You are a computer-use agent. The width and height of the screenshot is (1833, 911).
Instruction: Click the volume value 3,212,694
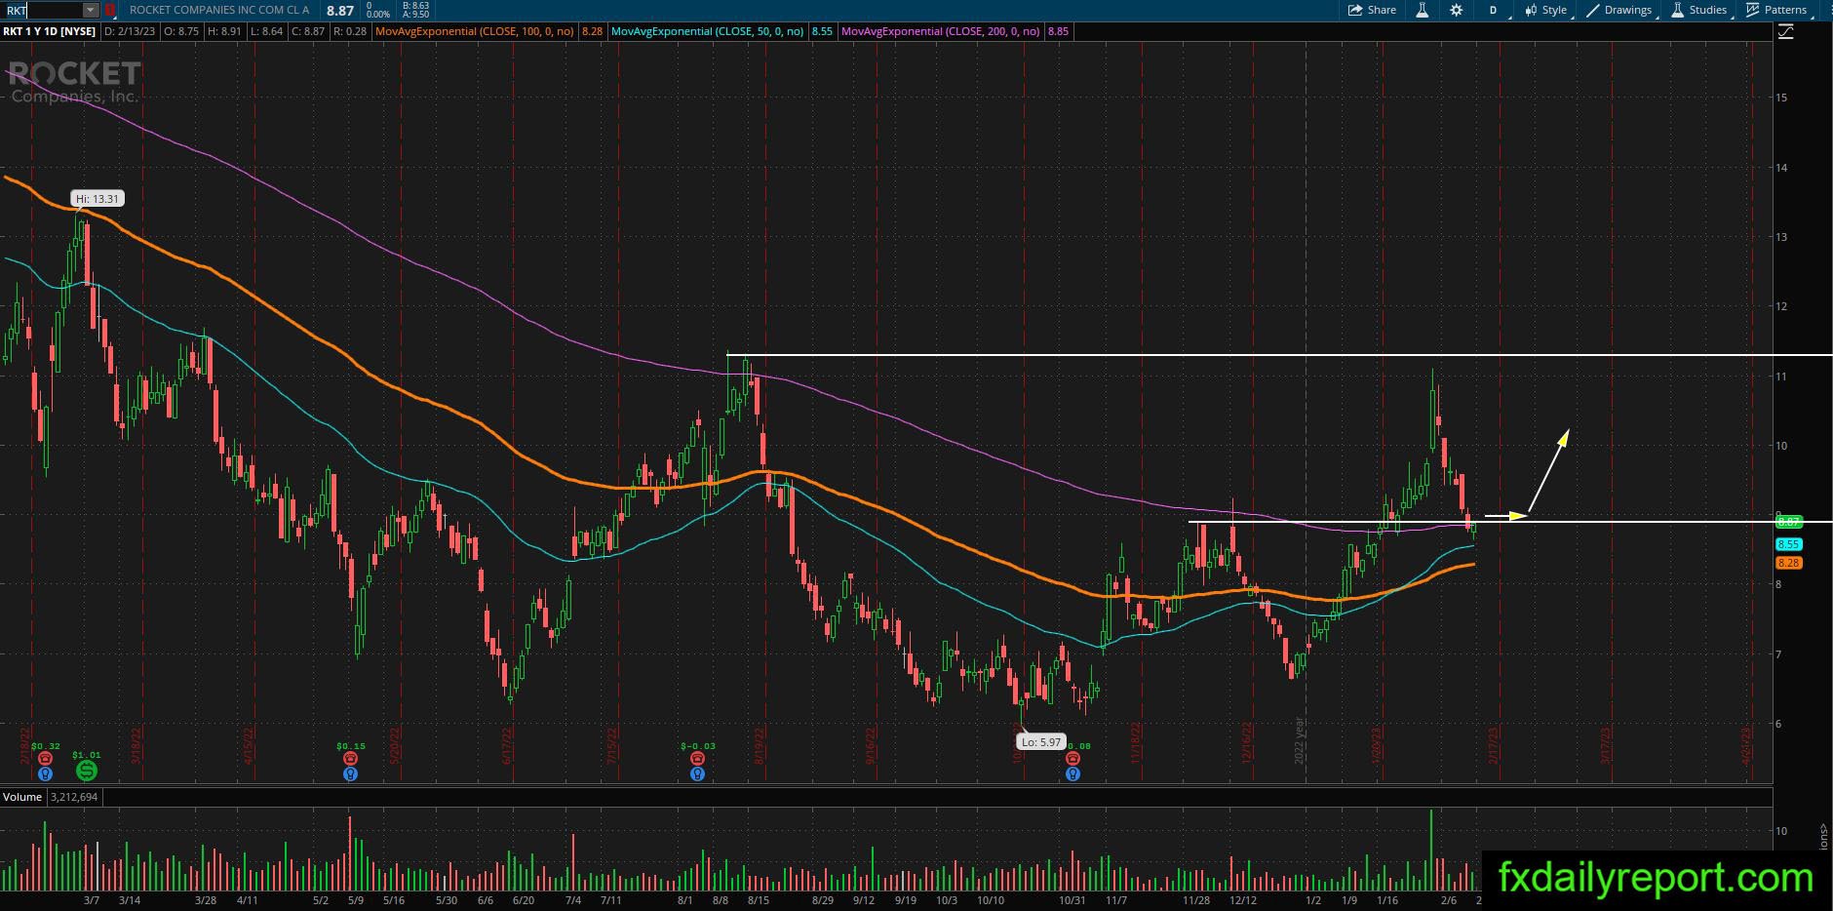73,797
